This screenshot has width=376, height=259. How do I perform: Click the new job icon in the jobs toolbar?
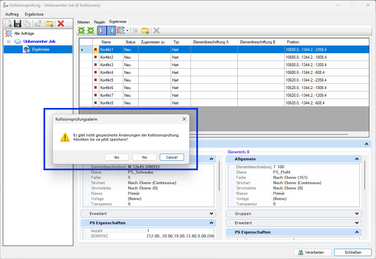8,24
